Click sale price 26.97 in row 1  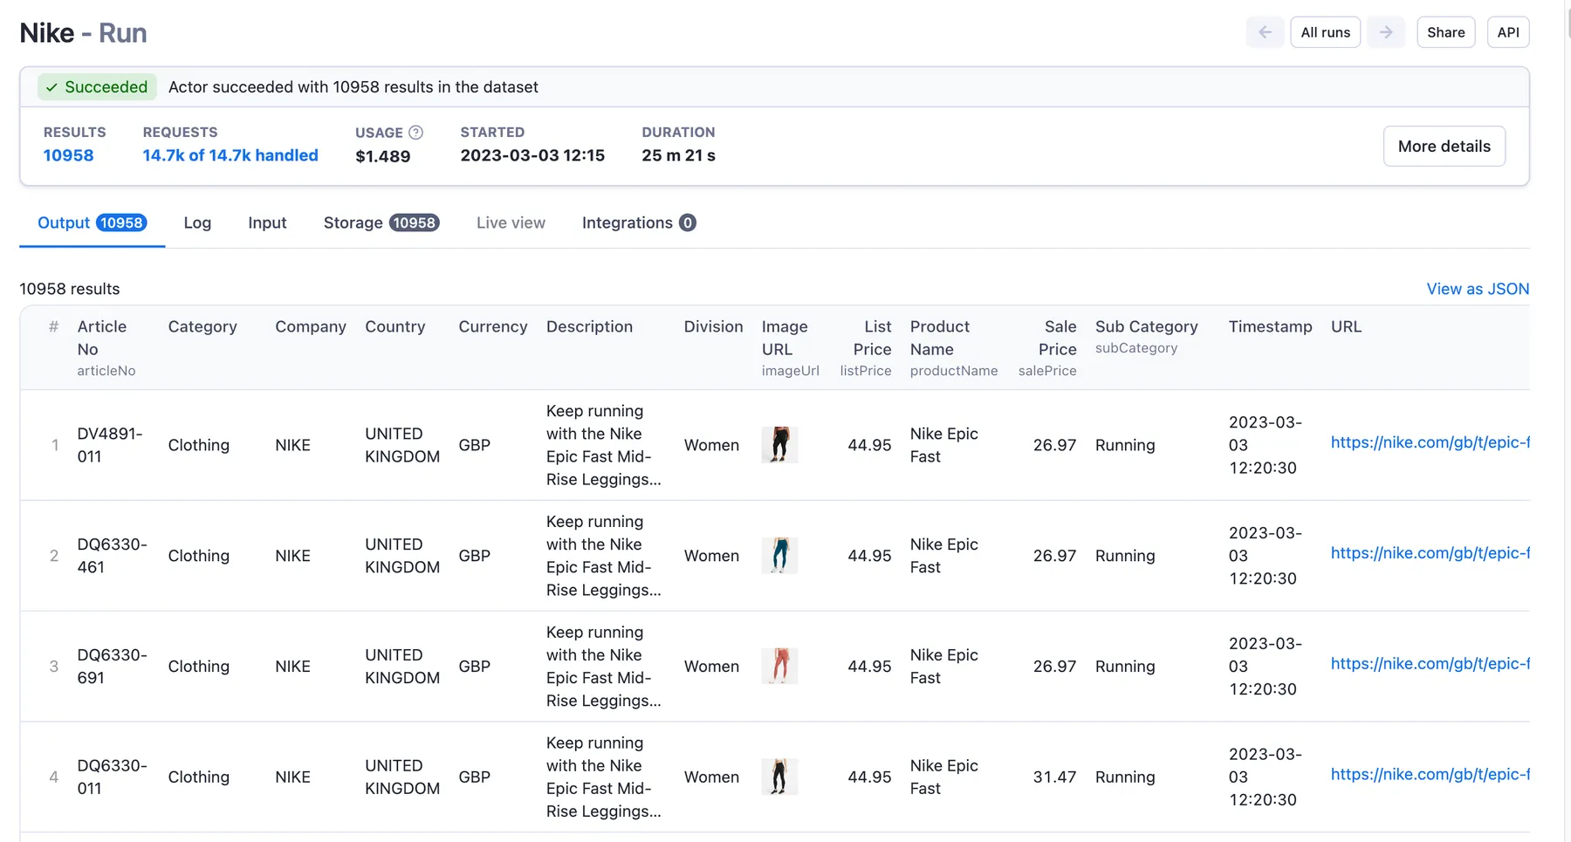(1054, 445)
